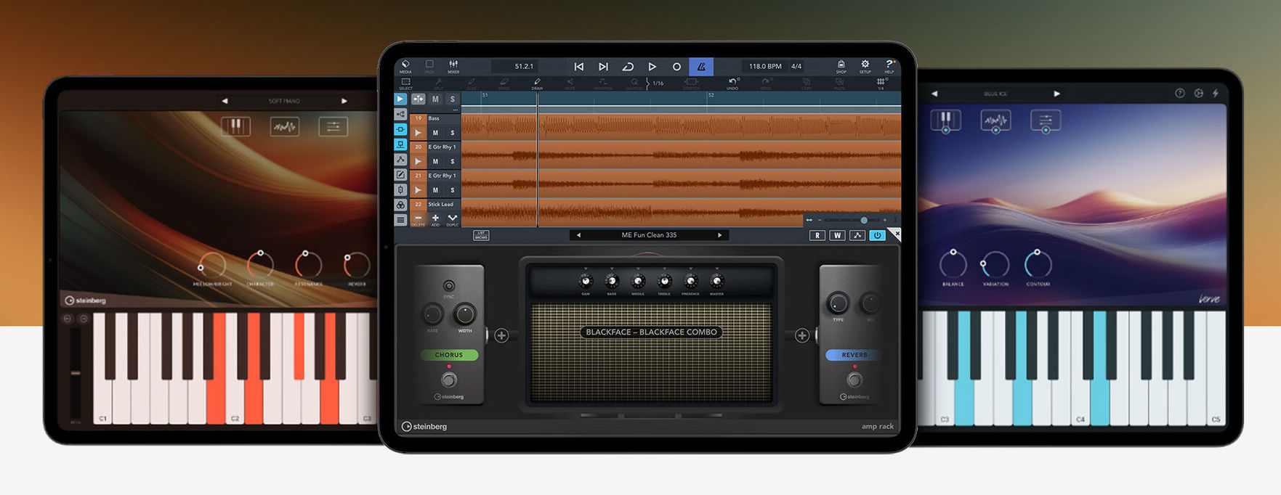
Task: Toggle the amp rack power button
Action: pyautogui.click(x=877, y=235)
